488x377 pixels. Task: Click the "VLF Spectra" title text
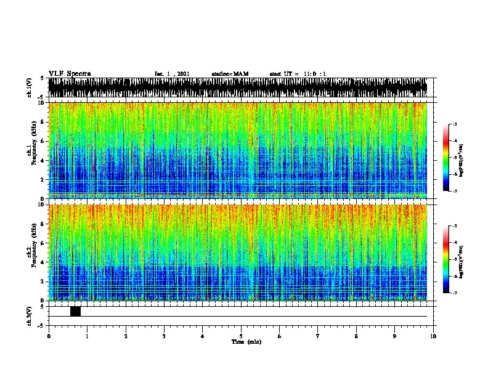(x=70, y=74)
